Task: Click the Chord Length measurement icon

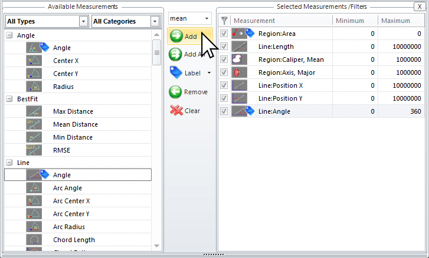Action: [34, 240]
